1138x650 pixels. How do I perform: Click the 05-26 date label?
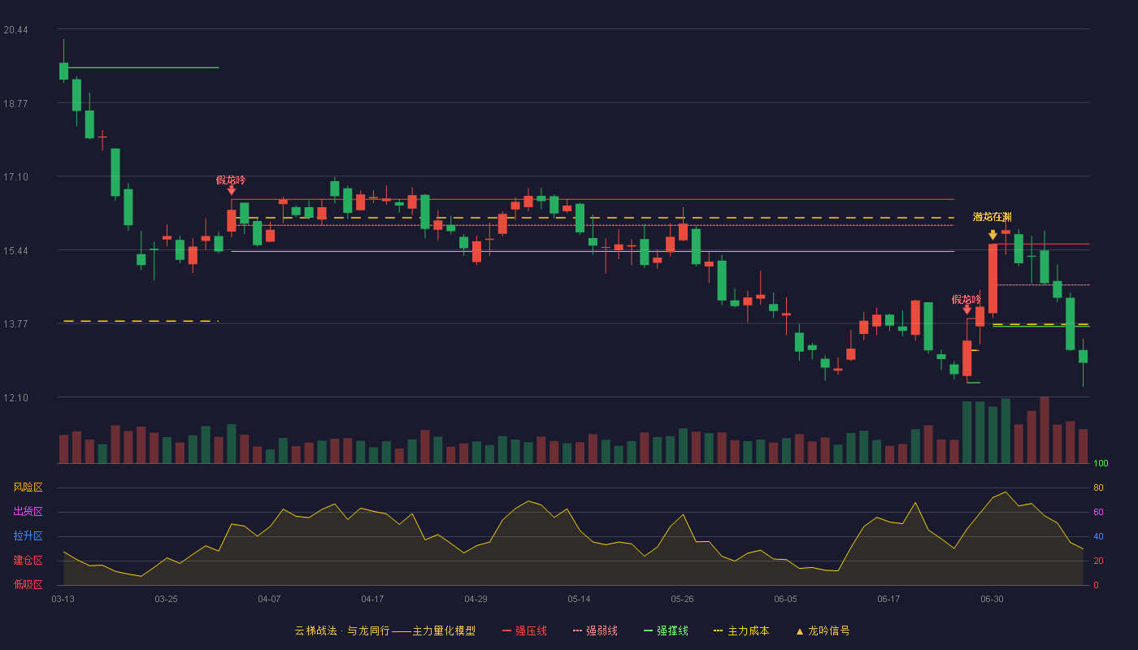click(x=682, y=599)
